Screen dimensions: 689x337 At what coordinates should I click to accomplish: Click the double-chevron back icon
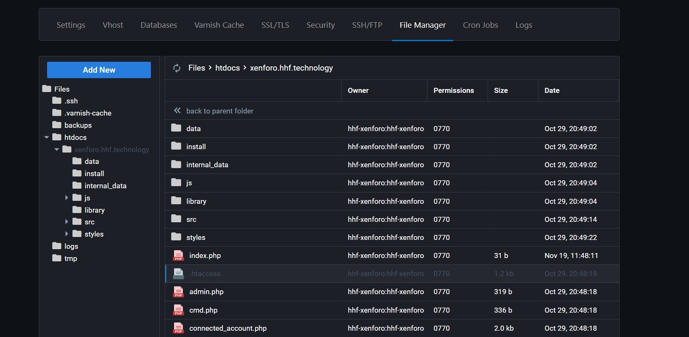(177, 111)
